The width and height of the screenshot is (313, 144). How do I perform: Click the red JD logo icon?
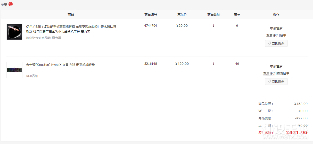point(11,4)
